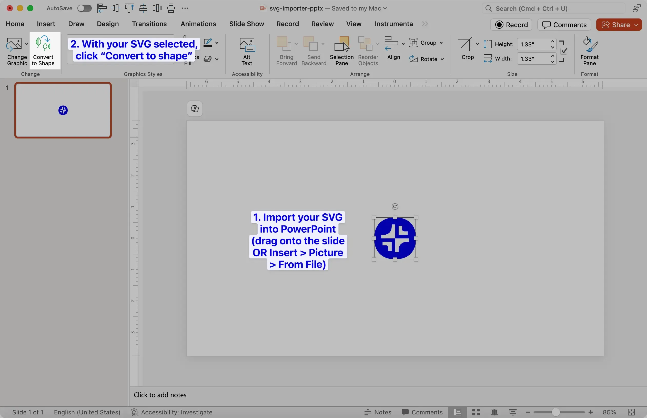Expand the Rotate options menu
This screenshot has width=647, height=418.
[442, 59]
